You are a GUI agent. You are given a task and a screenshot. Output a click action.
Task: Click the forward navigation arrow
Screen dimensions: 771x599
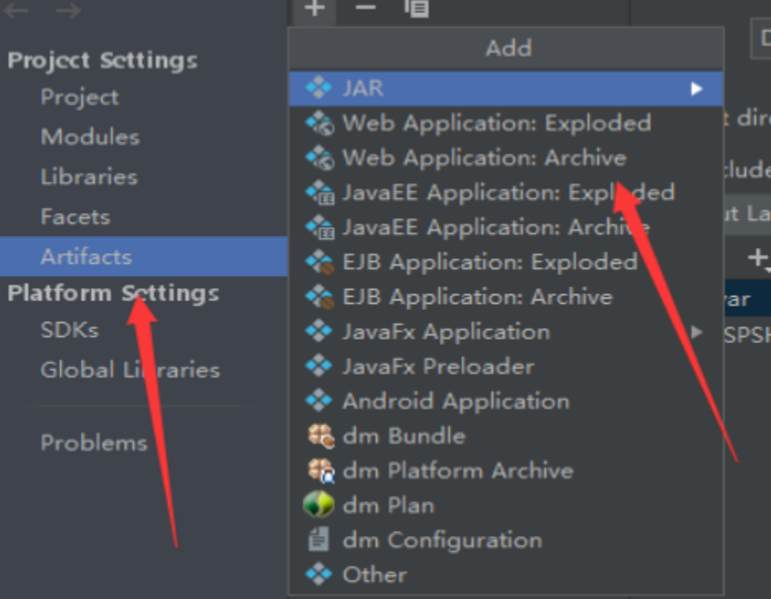pos(69,10)
